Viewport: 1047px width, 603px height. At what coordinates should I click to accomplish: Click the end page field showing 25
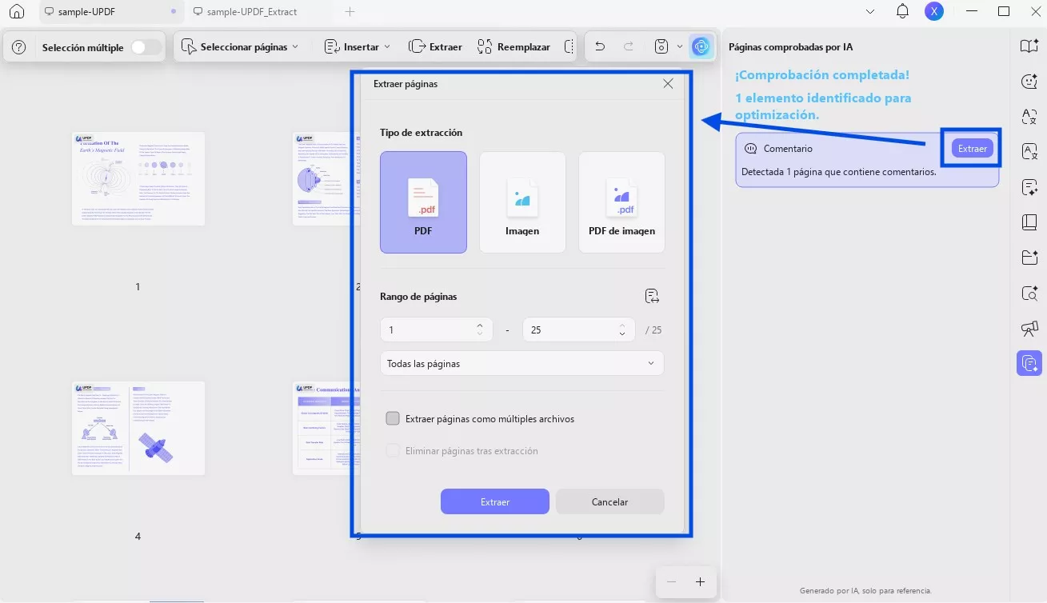tap(578, 329)
